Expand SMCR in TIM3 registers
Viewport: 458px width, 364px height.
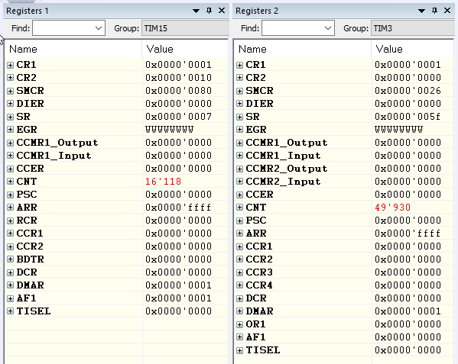click(239, 91)
